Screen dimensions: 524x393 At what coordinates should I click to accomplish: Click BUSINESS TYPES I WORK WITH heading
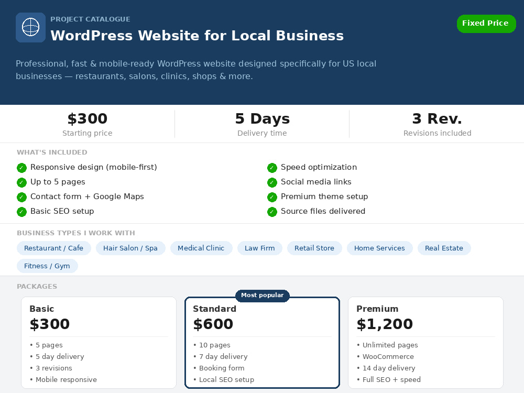tap(76, 233)
